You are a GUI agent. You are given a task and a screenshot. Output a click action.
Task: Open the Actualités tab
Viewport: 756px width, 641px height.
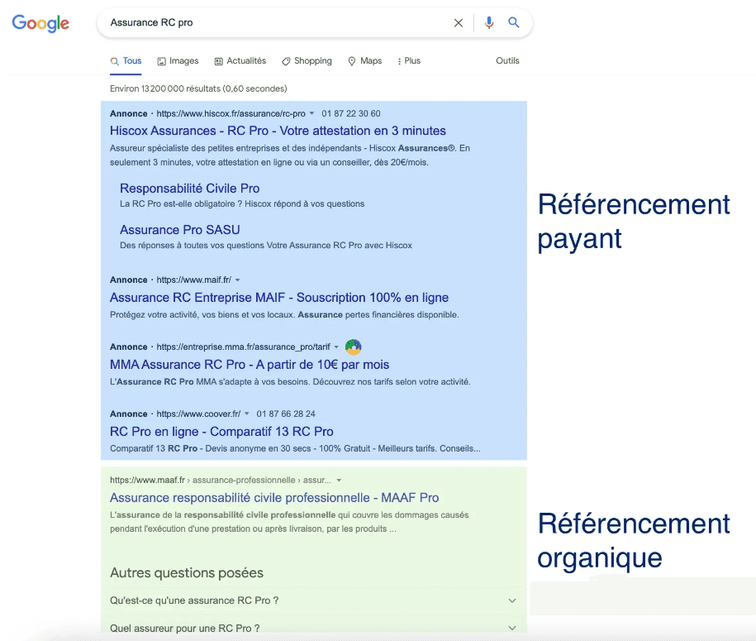(240, 61)
